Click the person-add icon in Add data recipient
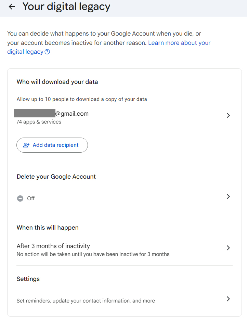This screenshot has width=247, height=321. pos(26,145)
